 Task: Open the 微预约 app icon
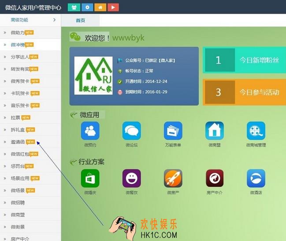tap(90, 131)
